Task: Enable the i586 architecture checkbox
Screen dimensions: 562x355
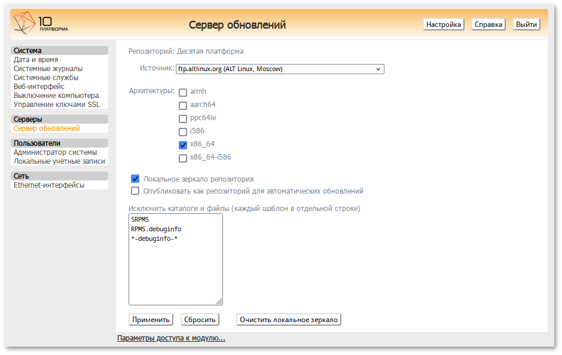Action: point(183,132)
